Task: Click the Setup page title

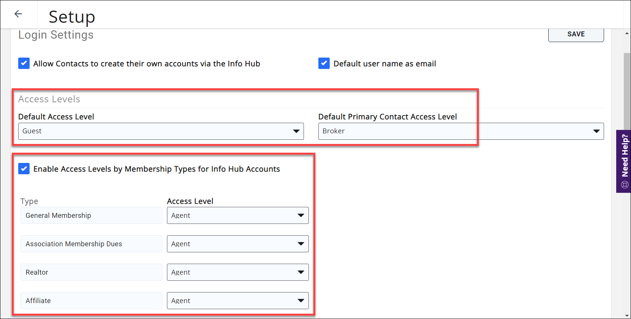Action: (x=72, y=17)
